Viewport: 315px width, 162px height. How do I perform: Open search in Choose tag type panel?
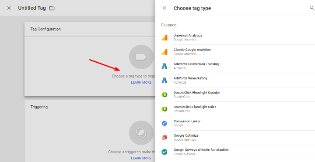pyautogui.click(x=312, y=8)
